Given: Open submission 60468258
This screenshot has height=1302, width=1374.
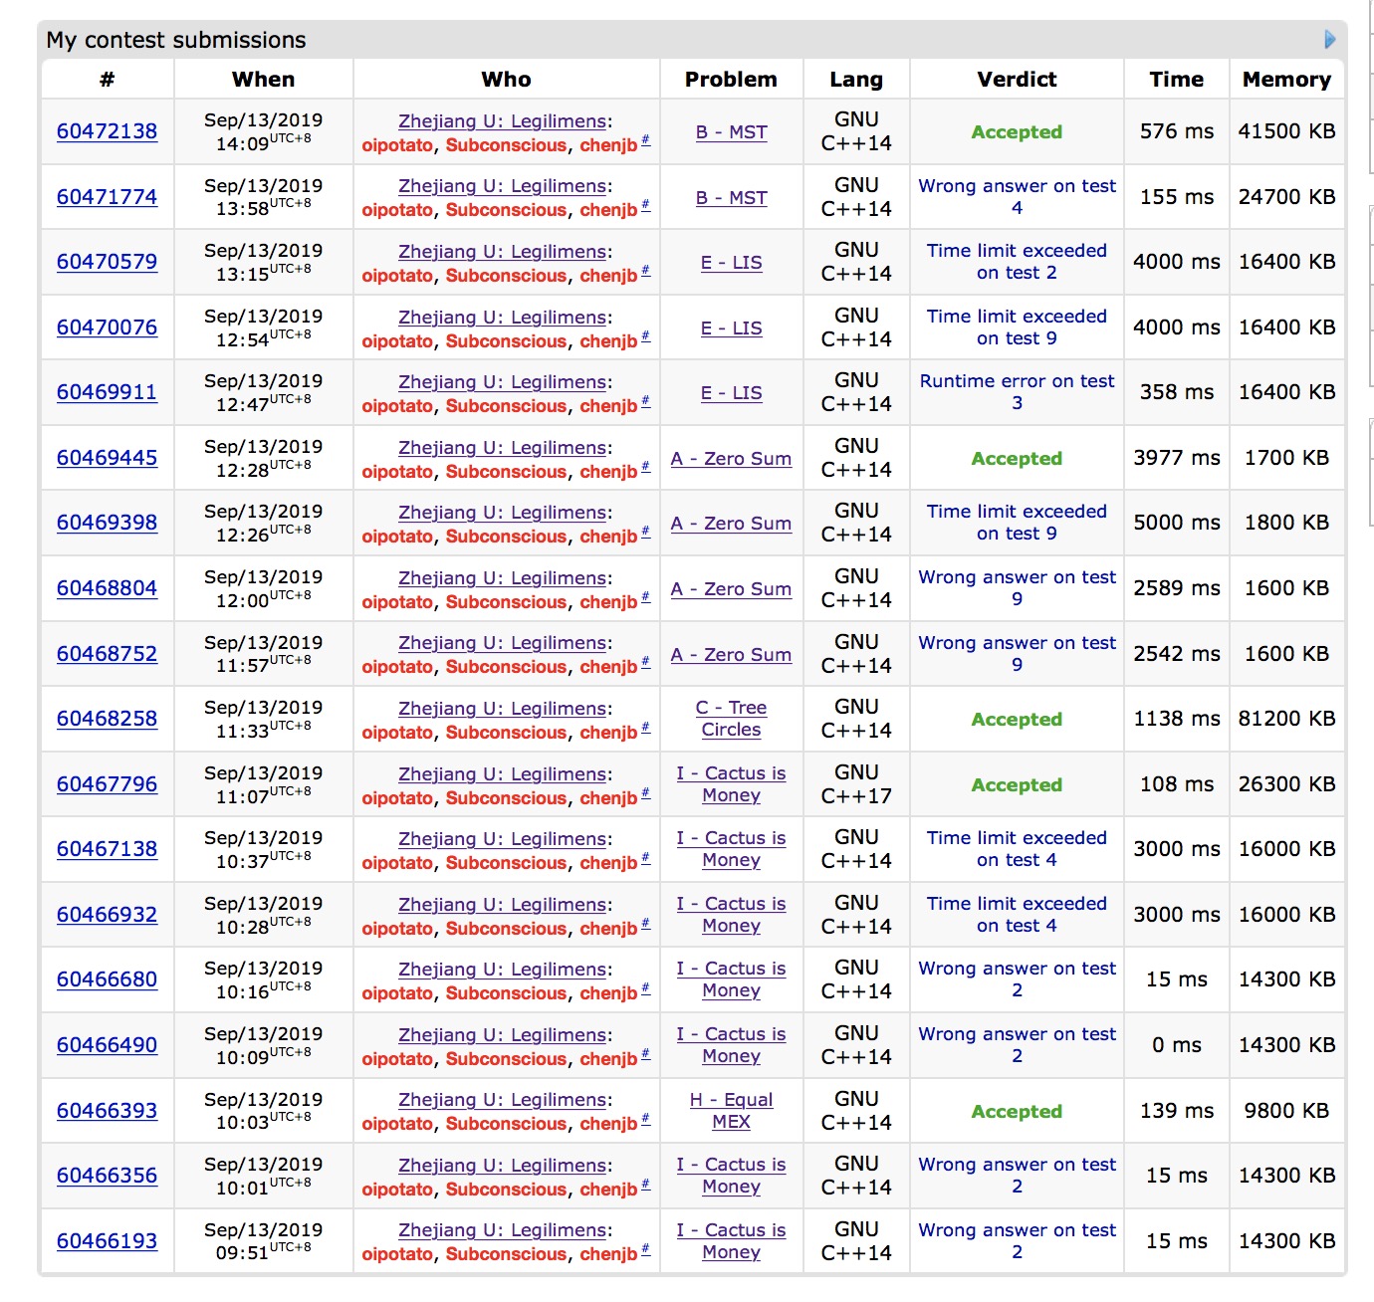Looking at the screenshot, I should pyautogui.click(x=107, y=719).
